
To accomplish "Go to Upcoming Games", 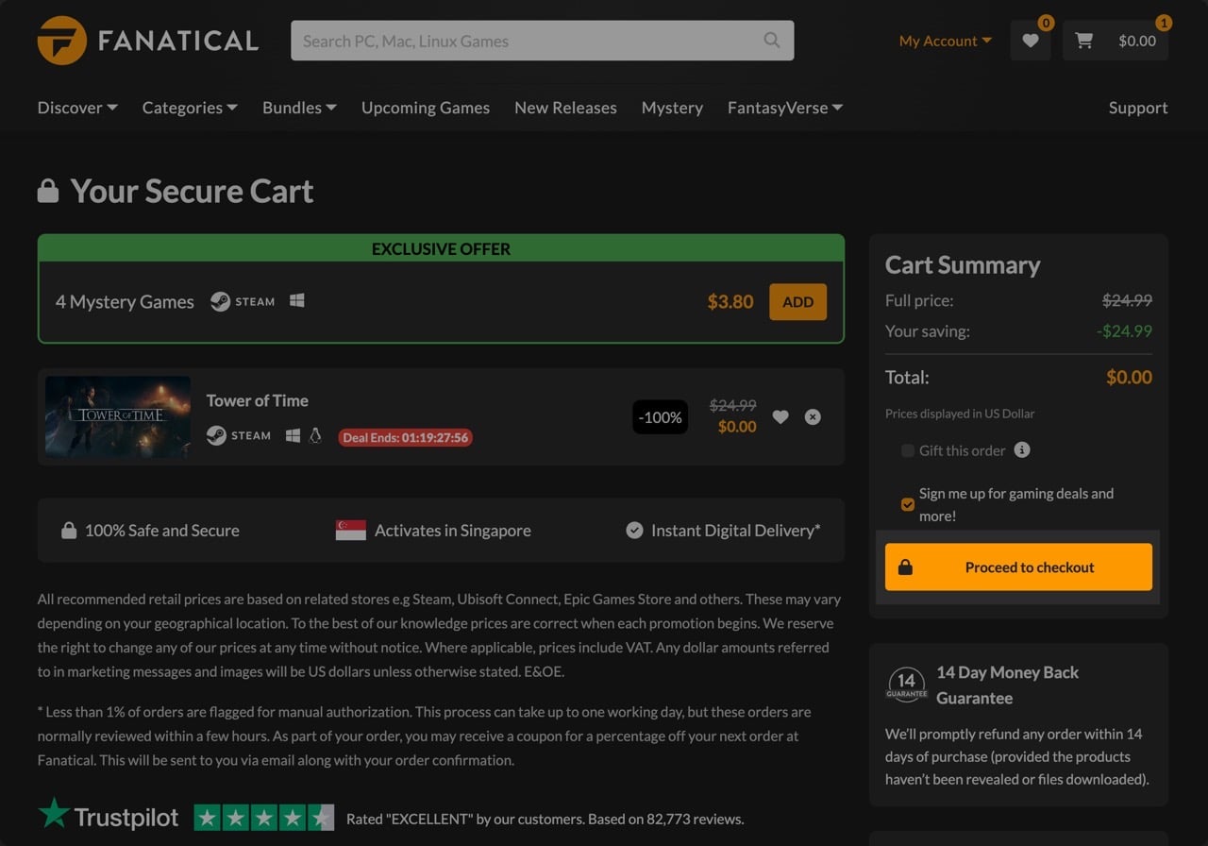I will (x=426, y=108).
